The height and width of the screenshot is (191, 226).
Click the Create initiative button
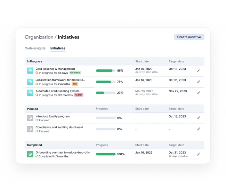(x=189, y=37)
